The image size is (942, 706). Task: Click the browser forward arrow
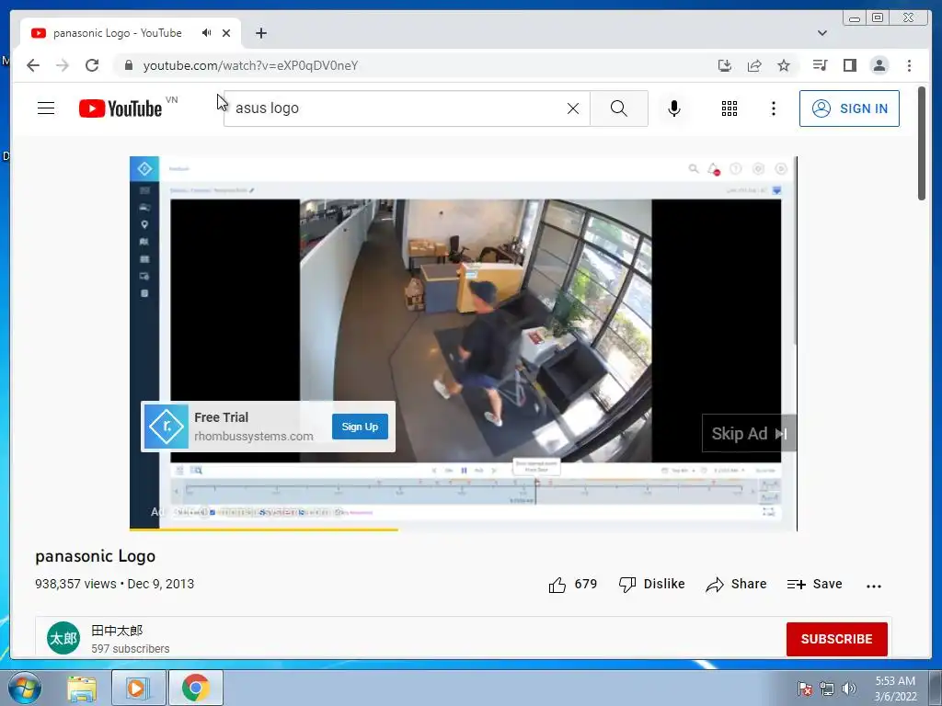coord(63,65)
